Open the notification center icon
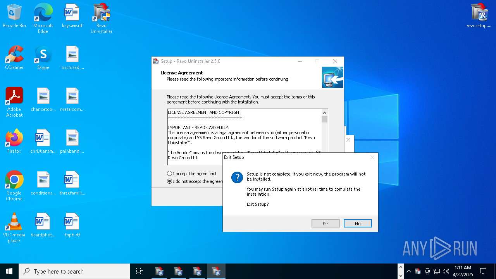Image resolution: width=496 pixels, height=279 pixels. (x=483, y=271)
